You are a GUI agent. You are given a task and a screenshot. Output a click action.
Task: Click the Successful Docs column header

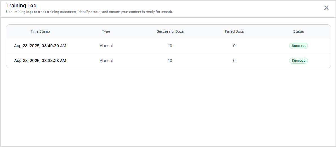tap(170, 31)
